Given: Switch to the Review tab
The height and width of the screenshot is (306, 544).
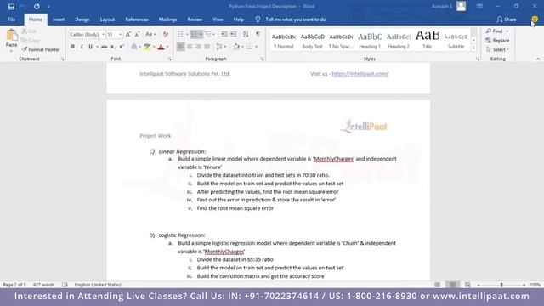Looking at the screenshot, I should click(195, 20).
